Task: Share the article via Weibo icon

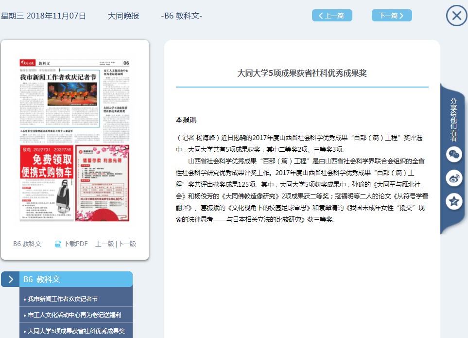Action: (x=454, y=178)
